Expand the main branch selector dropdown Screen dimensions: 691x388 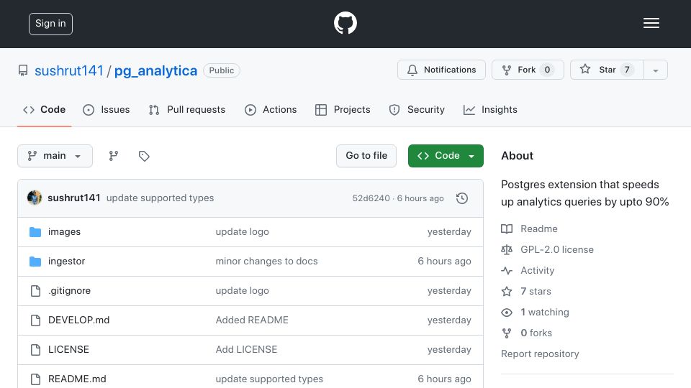point(55,156)
